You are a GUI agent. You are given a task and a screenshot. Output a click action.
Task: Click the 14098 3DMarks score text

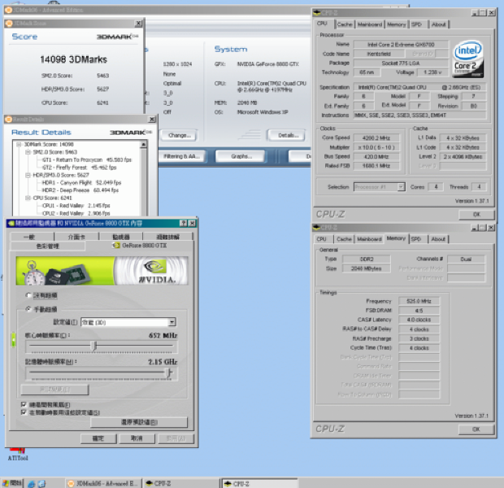coord(73,59)
